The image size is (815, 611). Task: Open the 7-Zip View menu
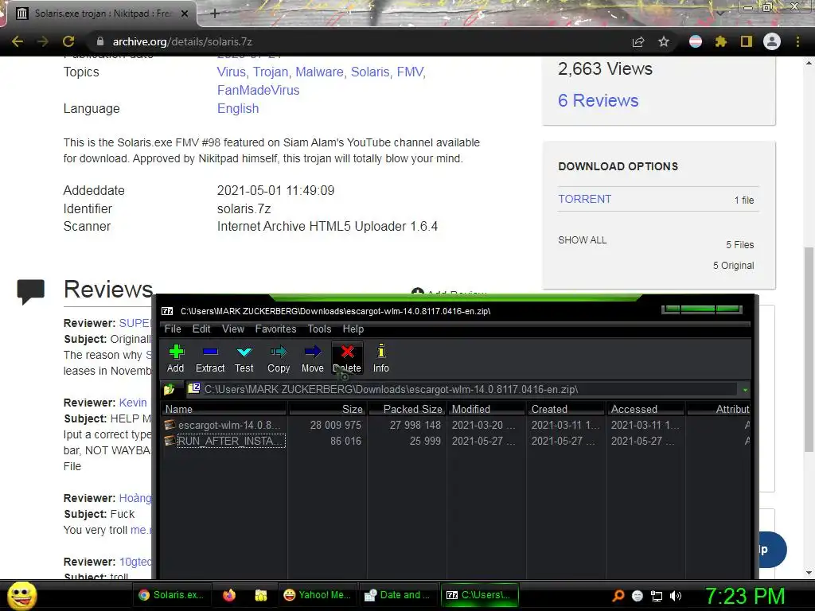click(233, 329)
